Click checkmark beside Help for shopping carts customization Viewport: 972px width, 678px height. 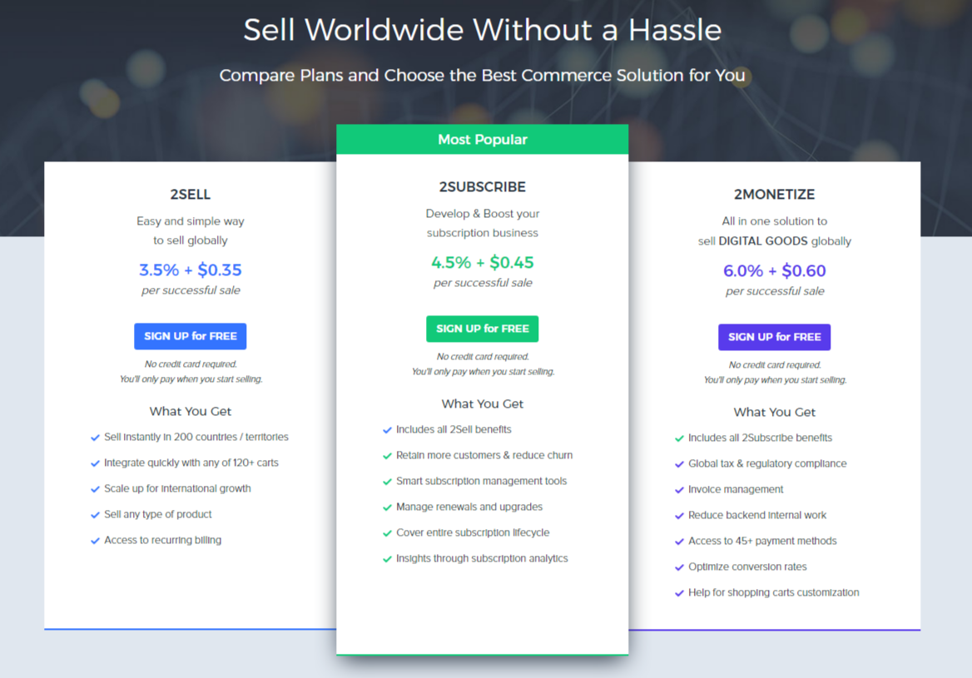click(x=679, y=593)
